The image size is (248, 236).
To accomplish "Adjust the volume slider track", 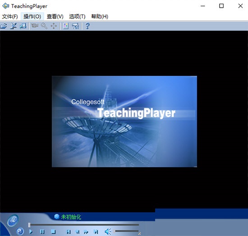I will [x=127, y=231].
